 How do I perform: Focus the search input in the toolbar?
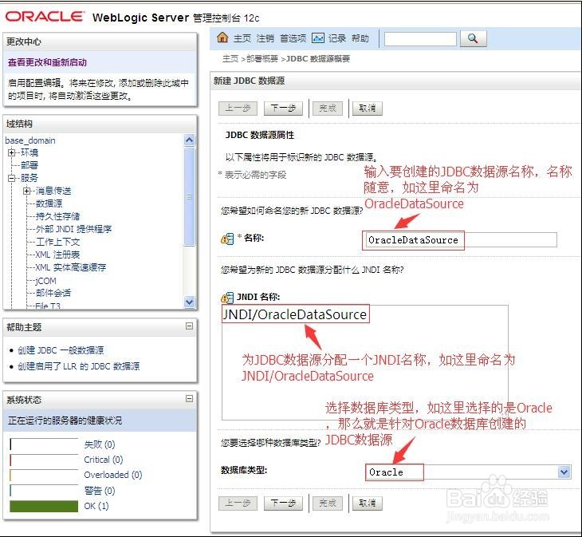(420, 38)
